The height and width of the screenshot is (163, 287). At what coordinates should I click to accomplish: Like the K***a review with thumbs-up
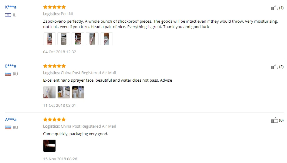pyautogui.click(x=274, y=8)
